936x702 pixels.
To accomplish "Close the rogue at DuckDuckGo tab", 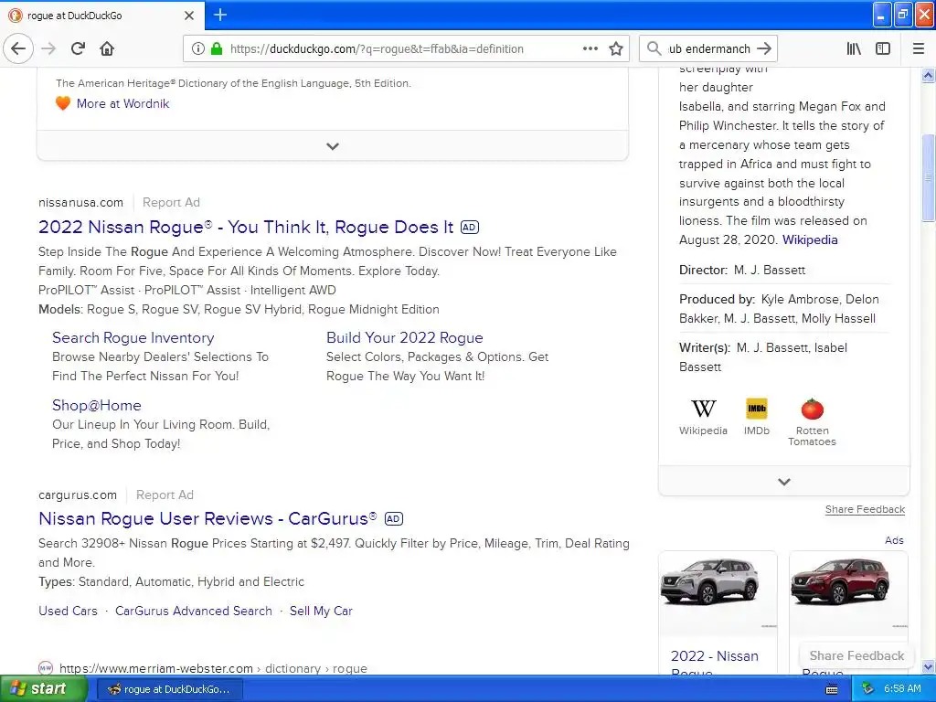I will pos(189,16).
